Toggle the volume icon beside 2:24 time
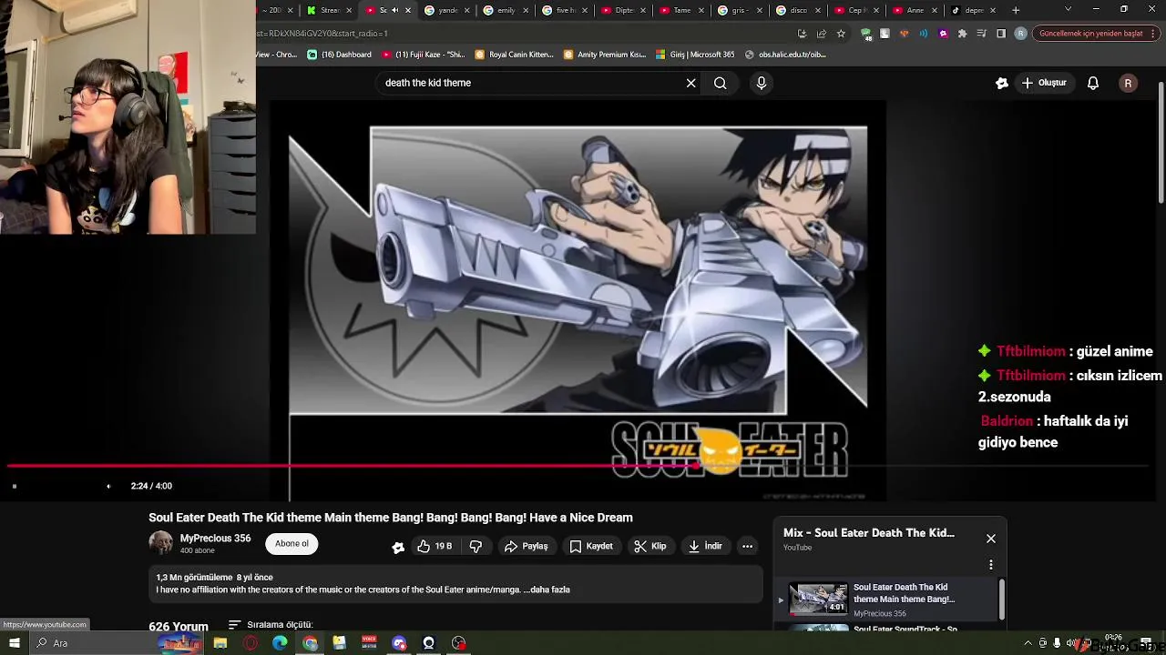 click(108, 487)
